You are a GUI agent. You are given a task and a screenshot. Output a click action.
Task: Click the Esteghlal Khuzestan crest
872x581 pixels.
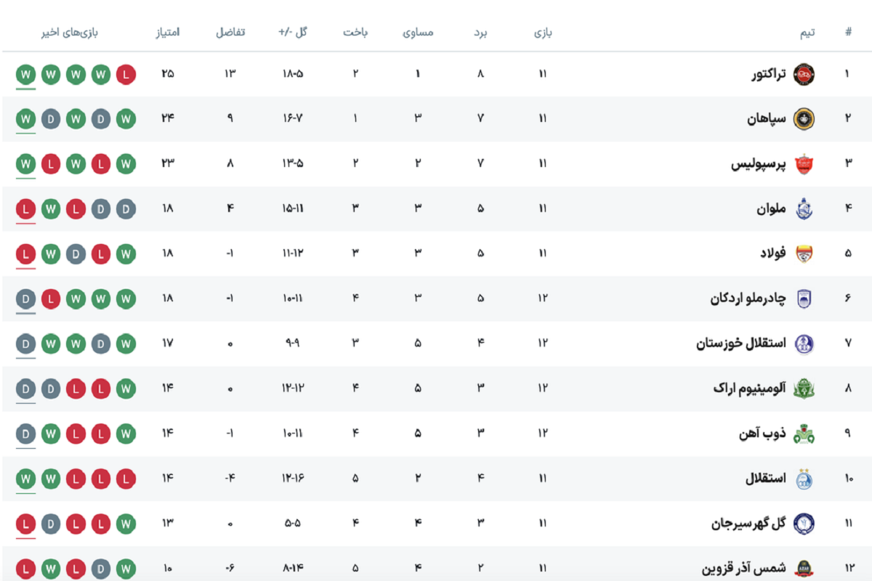tap(804, 344)
